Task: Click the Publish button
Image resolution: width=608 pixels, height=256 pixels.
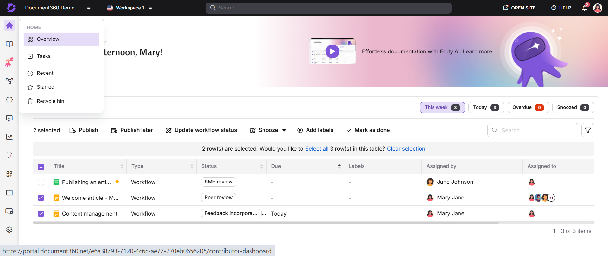Action: 84,130
